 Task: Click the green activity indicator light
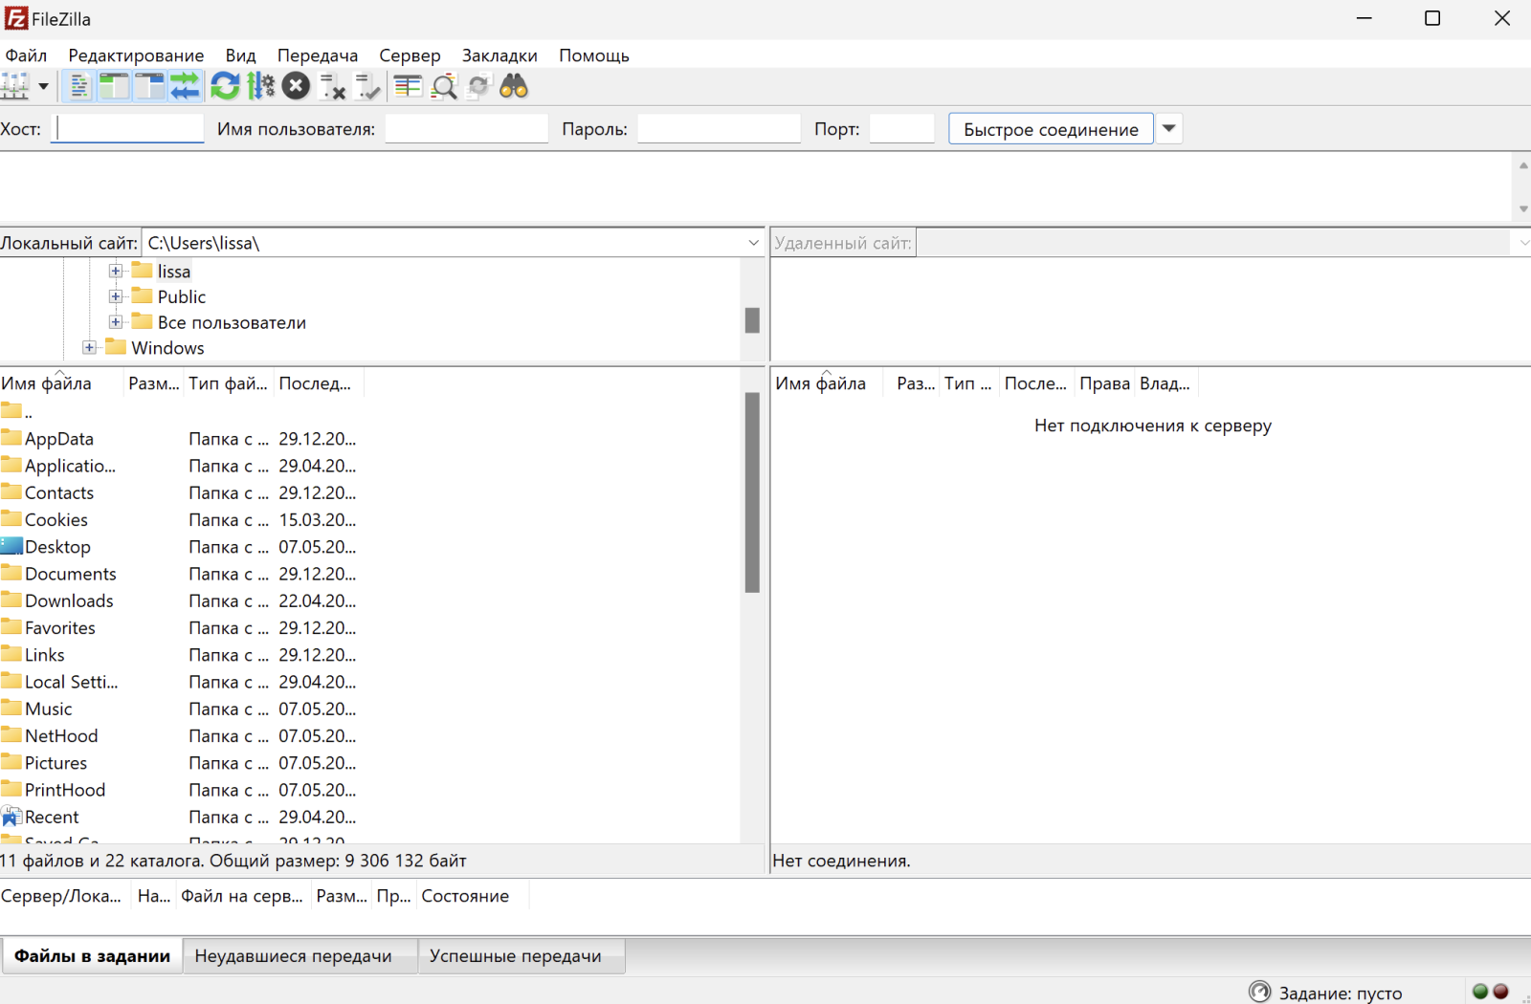pyautogui.click(x=1480, y=992)
